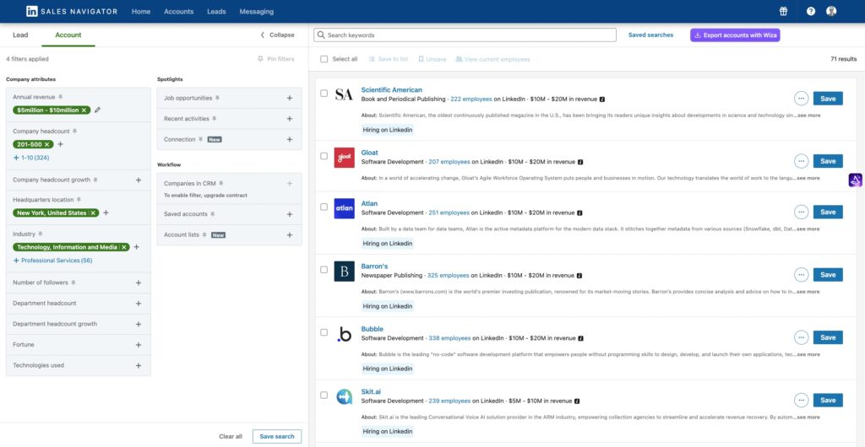Toggle the Select all checkbox
This screenshot has width=865, height=447.
[x=324, y=59]
